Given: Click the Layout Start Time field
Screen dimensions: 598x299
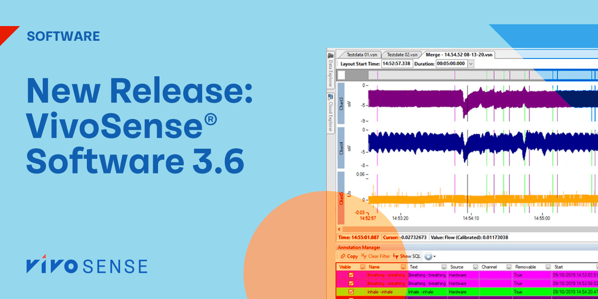Looking at the screenshot, I should [397, 63].
